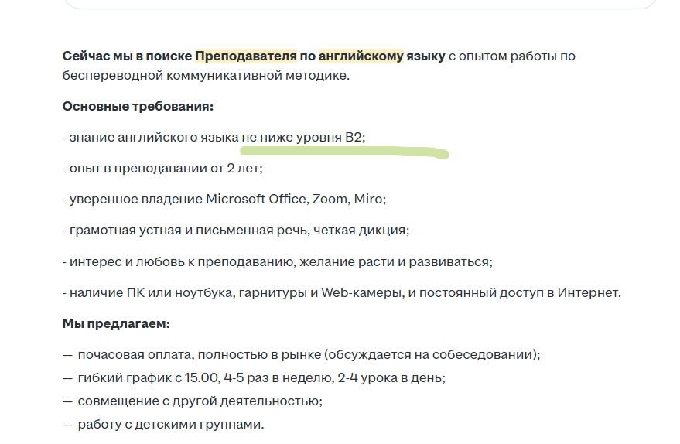Click the words "Microsoft Office"
Image resolution: width=680 pixels, height=444 pixels.
click(257, 199)
